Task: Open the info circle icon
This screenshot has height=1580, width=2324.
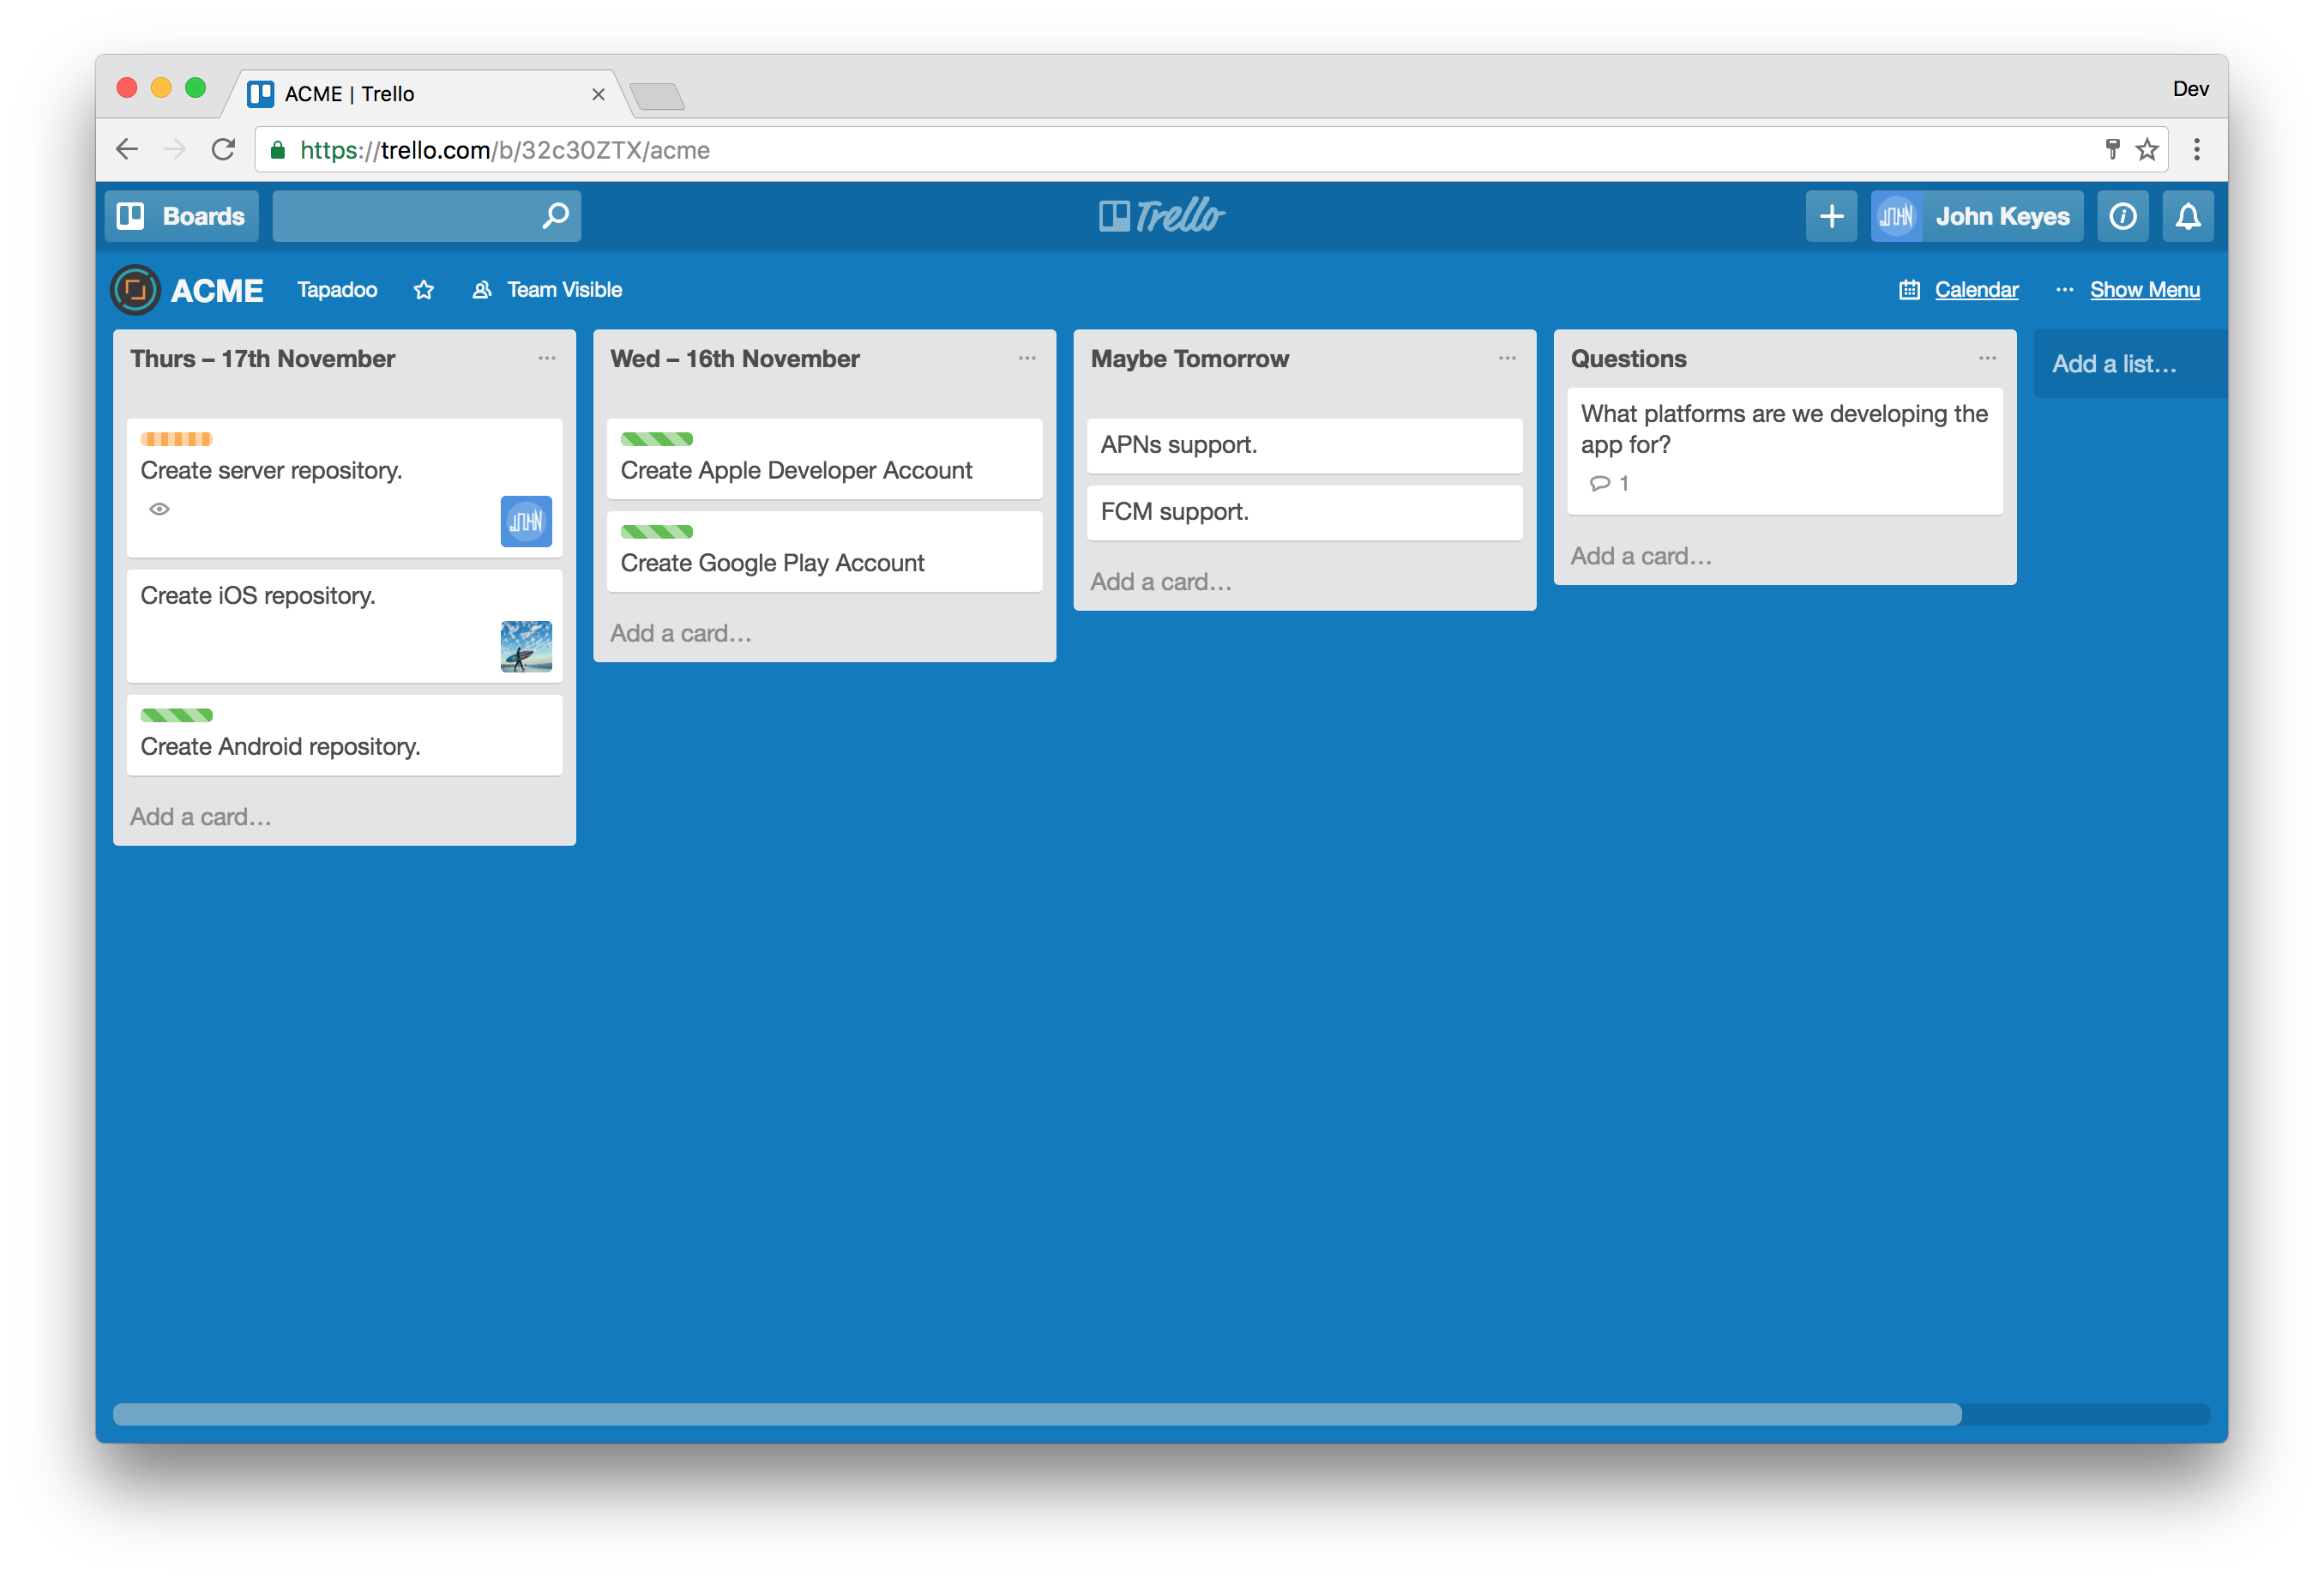Action: click(x=2122, y=216)
